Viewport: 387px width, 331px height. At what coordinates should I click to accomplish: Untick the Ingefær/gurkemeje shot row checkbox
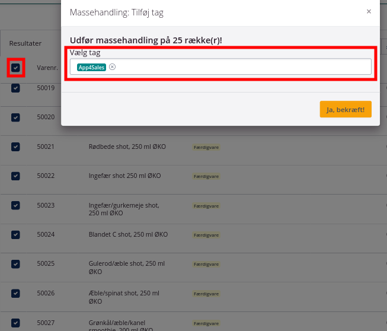tap(15, 205)
